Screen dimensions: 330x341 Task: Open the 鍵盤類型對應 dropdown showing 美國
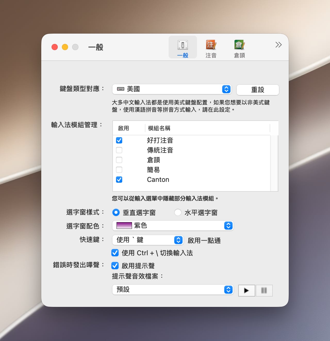point(172,89)
